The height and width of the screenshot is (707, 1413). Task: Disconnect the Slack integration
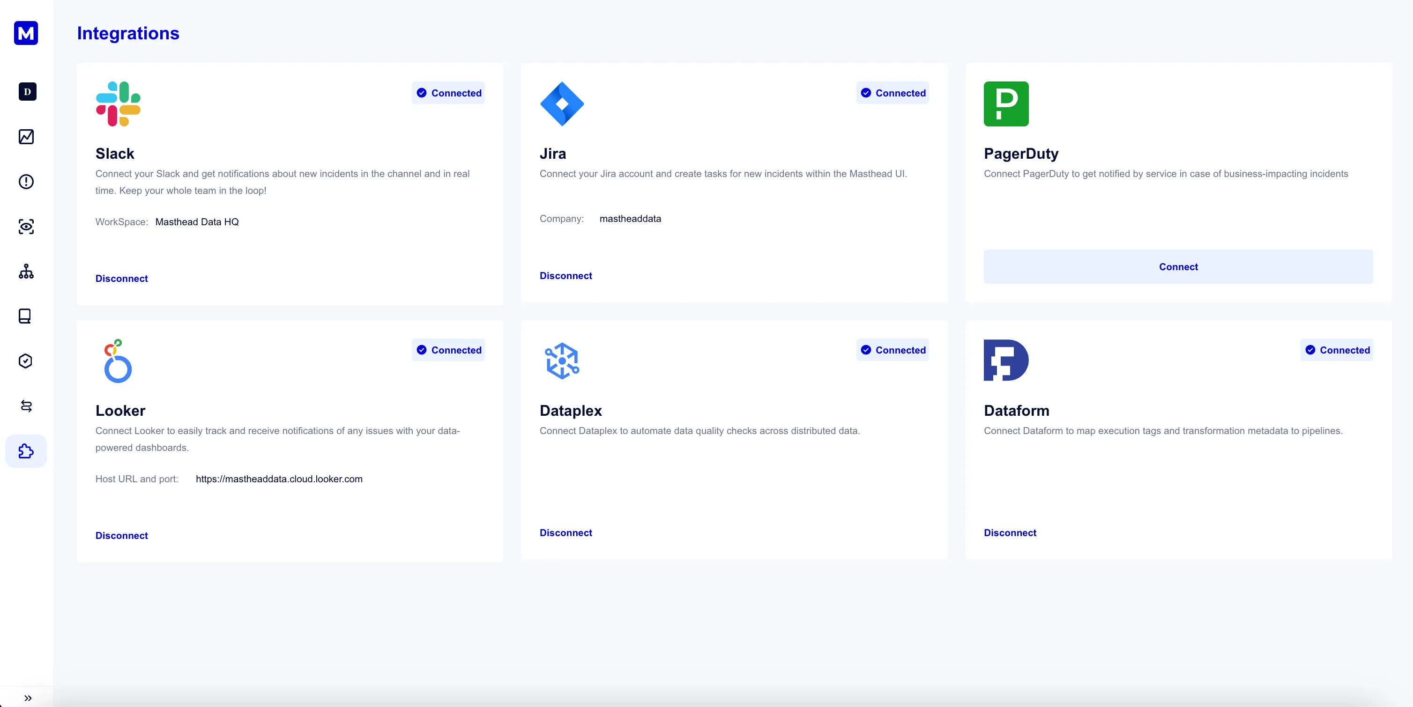coord(121,279)
